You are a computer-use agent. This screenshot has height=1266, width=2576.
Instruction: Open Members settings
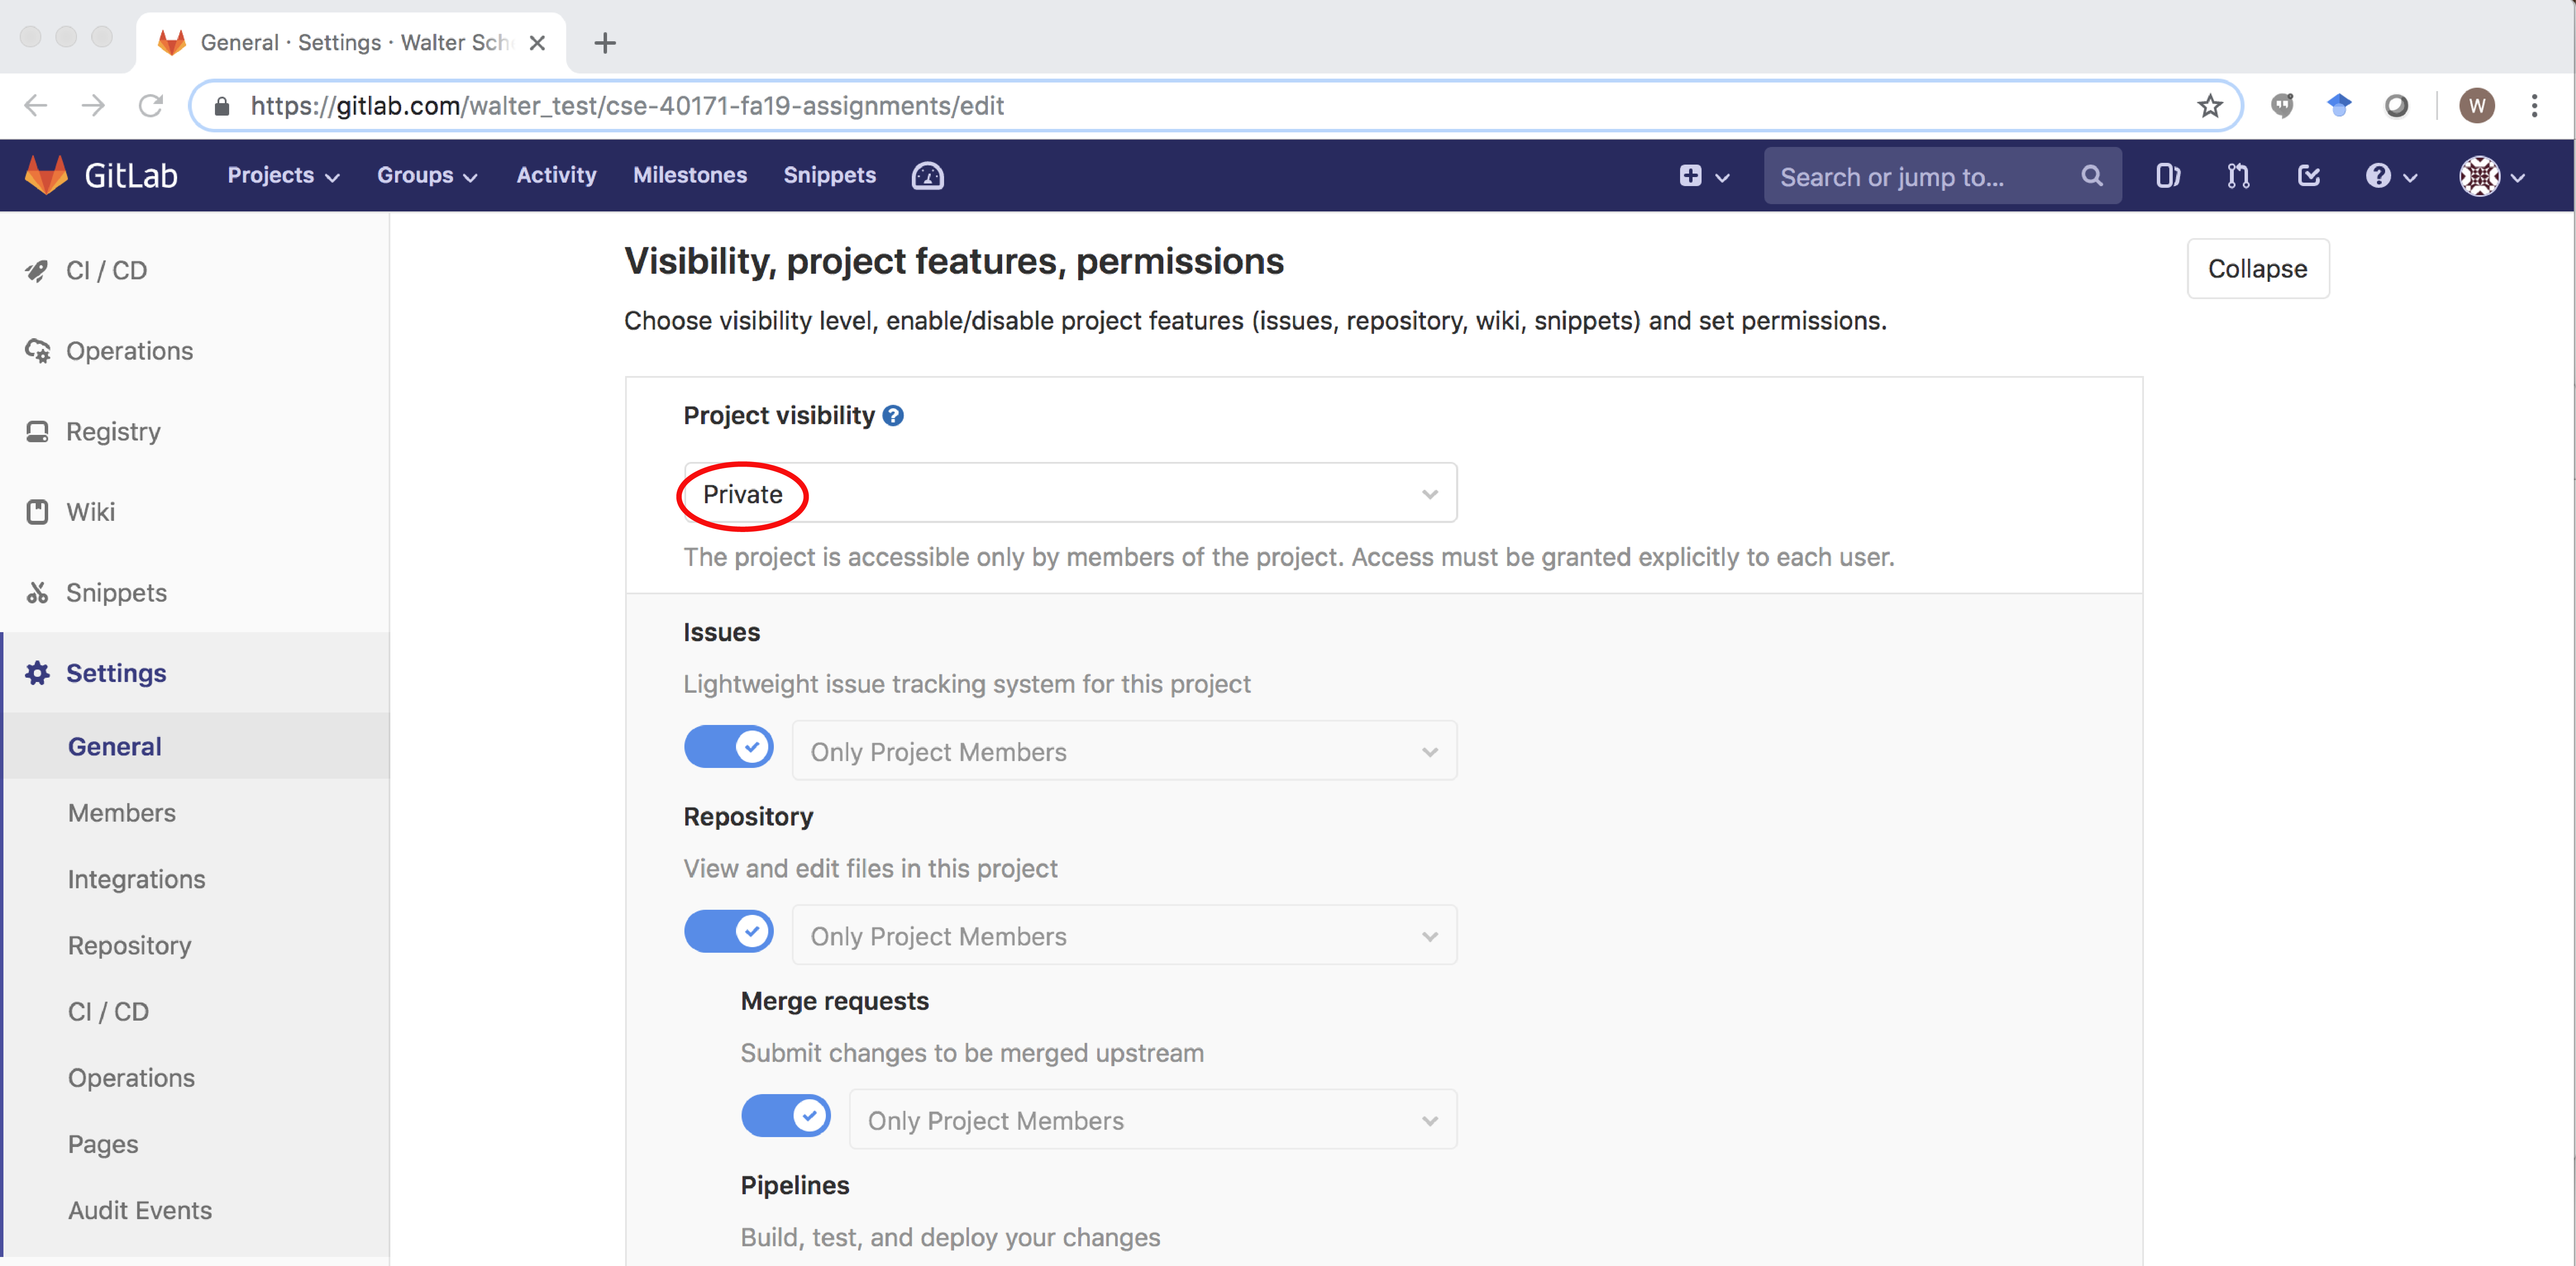click(122, 813)
